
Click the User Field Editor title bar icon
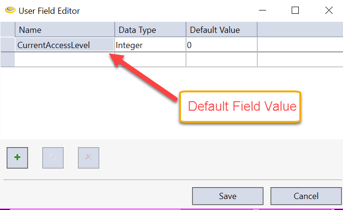(x=9, y=10)
